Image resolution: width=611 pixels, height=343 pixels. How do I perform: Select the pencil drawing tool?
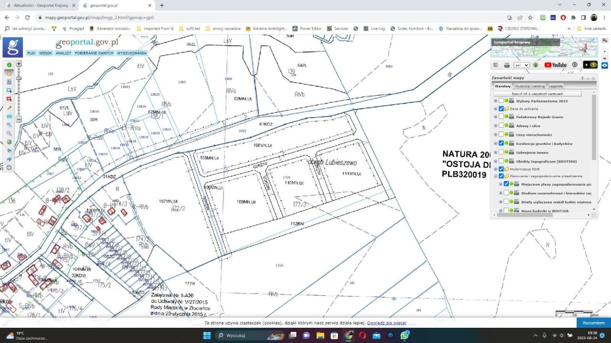tap(9, 108)
